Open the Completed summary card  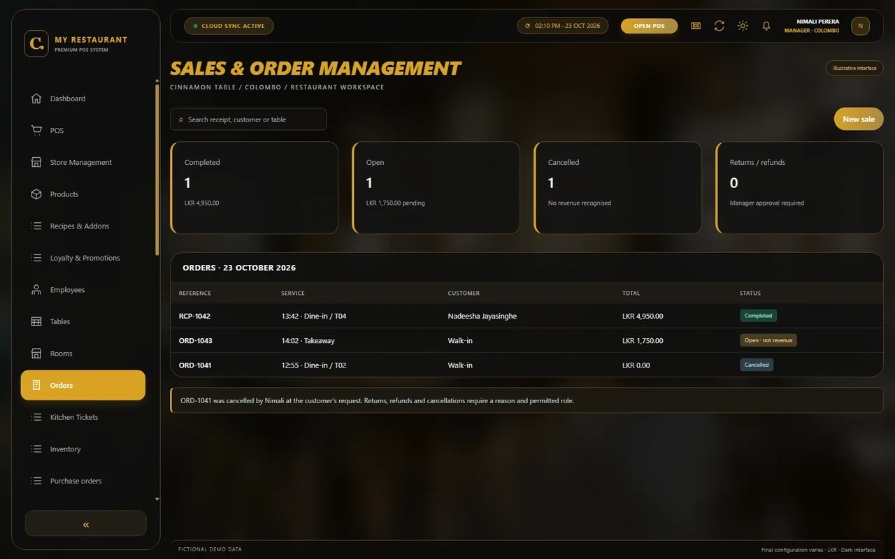254,187
